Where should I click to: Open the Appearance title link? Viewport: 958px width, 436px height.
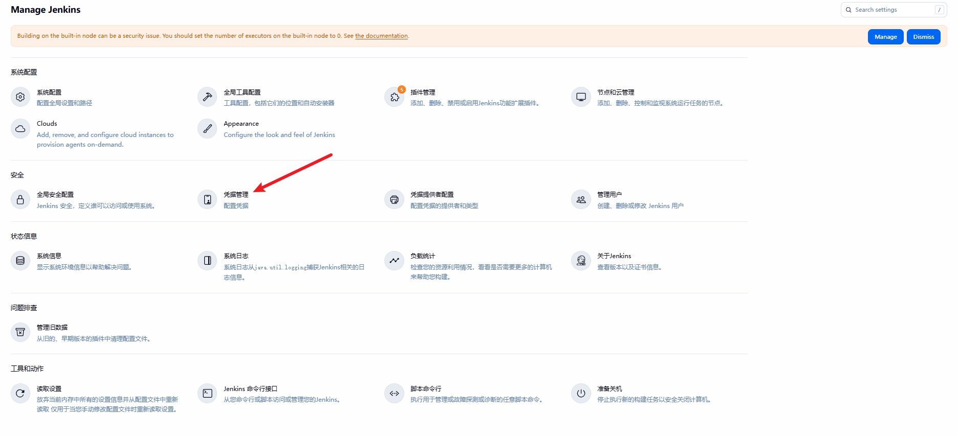(241, 124)
